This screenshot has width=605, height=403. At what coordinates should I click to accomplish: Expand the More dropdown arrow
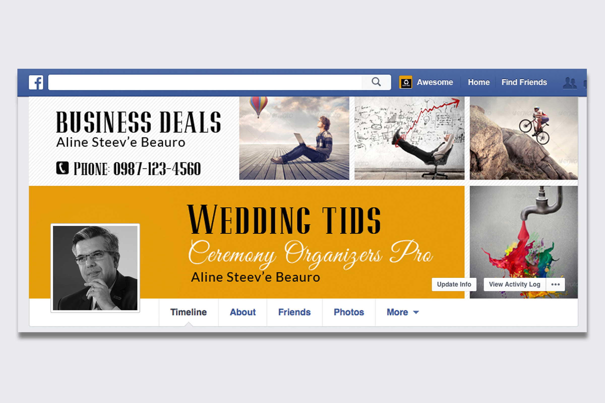pyautogui.click(x=416, y=312)
